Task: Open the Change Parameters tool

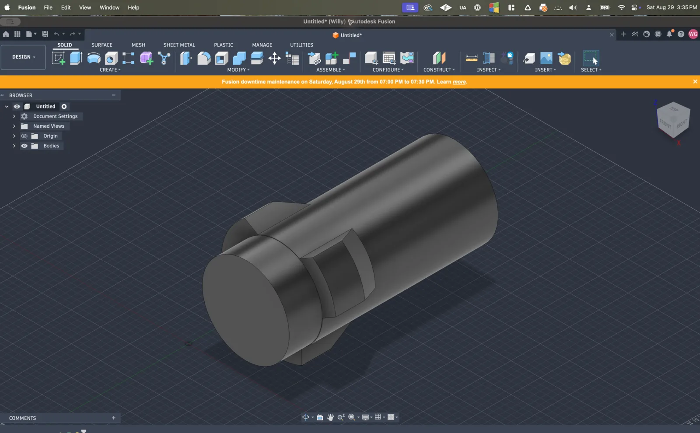Action: point(292,58)
